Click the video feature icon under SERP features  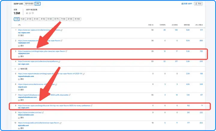pos(30,13)
